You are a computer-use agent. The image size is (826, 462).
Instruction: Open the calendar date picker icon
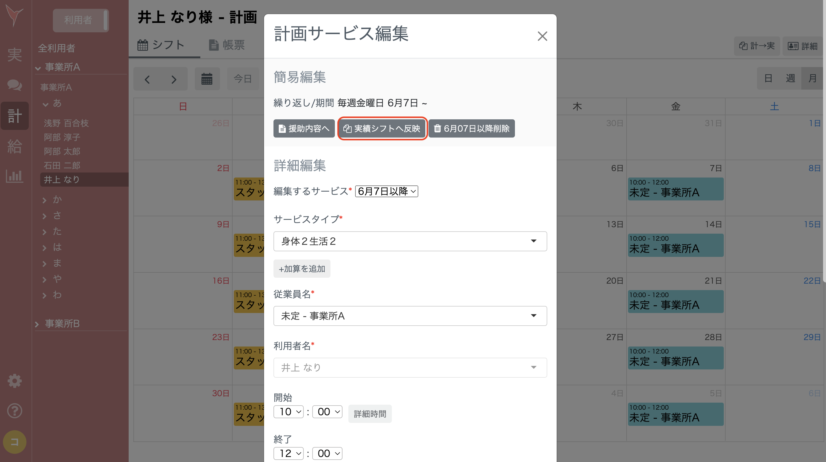pos(207,78)
